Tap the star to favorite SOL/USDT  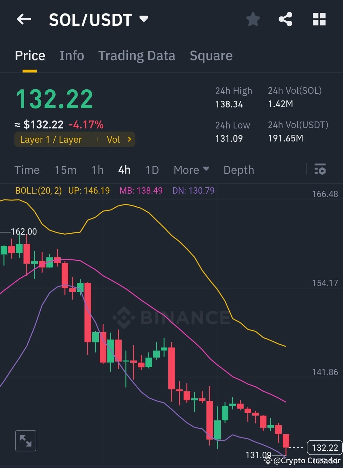(253, 19)
